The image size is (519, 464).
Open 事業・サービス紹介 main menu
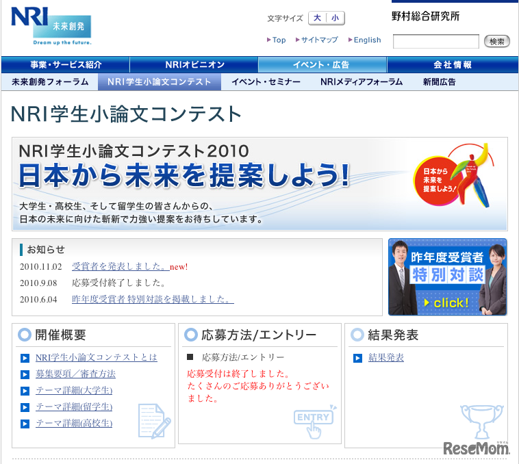point(66,64)
